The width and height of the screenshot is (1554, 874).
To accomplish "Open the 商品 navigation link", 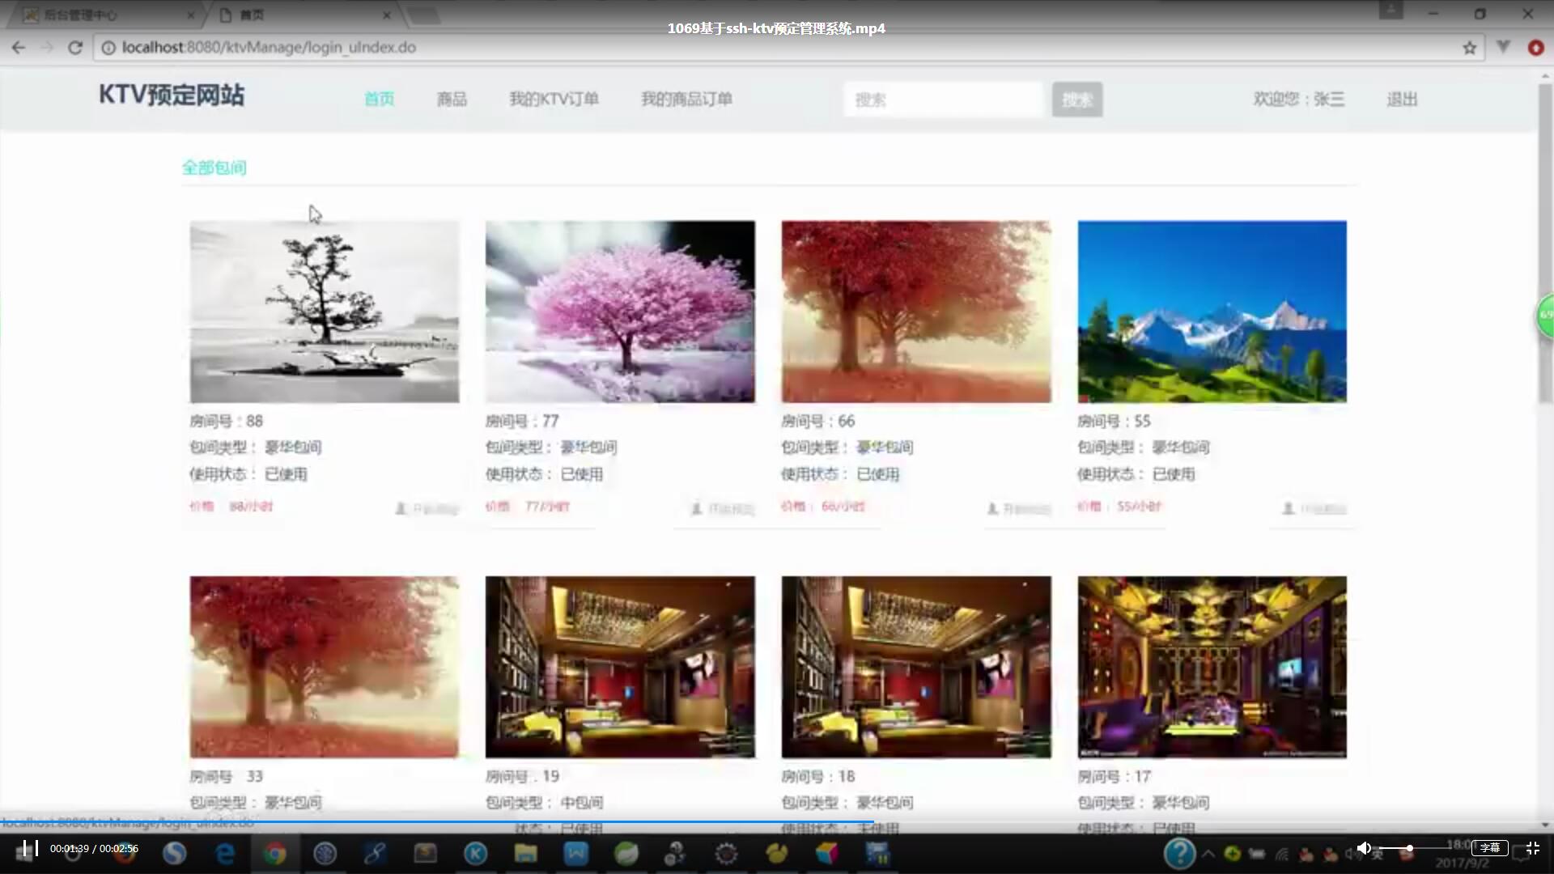I will [452, 99].
